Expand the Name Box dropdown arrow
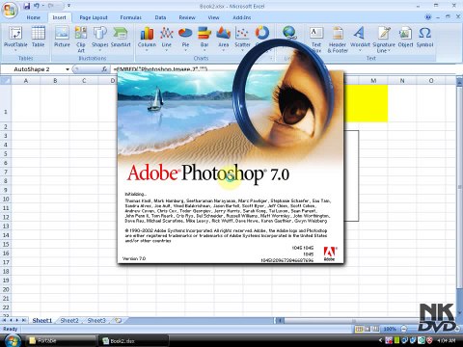 click(x=68, y=69)
